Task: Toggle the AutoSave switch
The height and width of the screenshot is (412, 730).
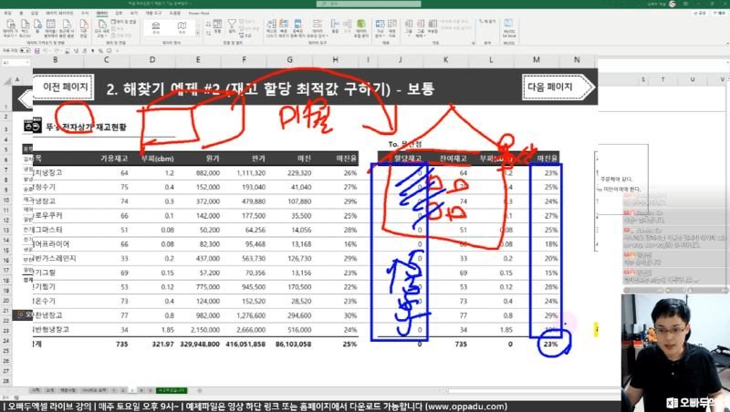Action: pyautogui.click(x=25, y=51)
